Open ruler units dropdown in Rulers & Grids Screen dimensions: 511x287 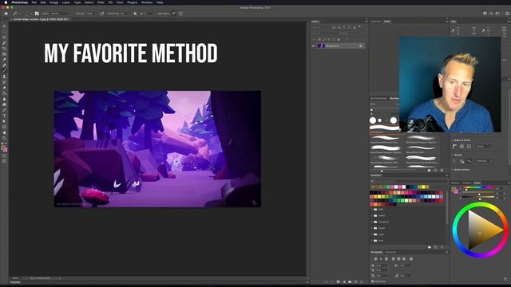point(484,147)
